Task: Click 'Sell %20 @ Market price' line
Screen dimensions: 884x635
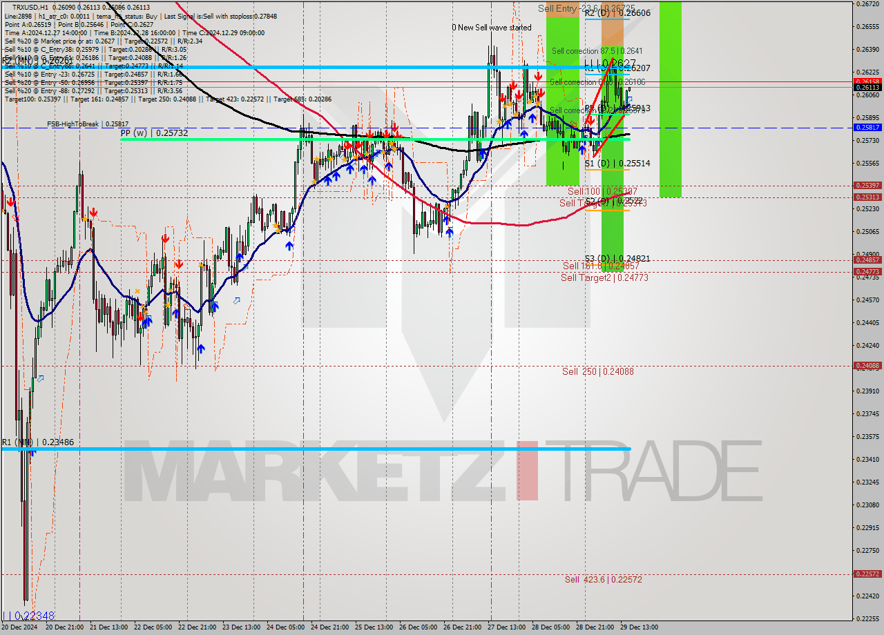Action: [104, 41]
